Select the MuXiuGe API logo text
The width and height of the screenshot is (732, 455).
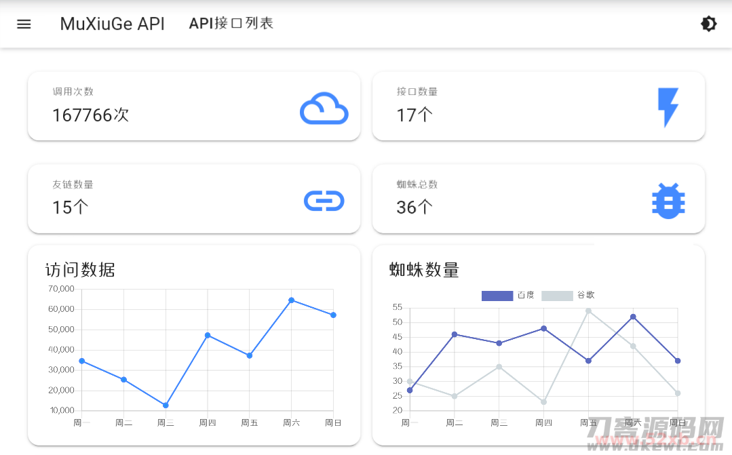pos(112,24)
